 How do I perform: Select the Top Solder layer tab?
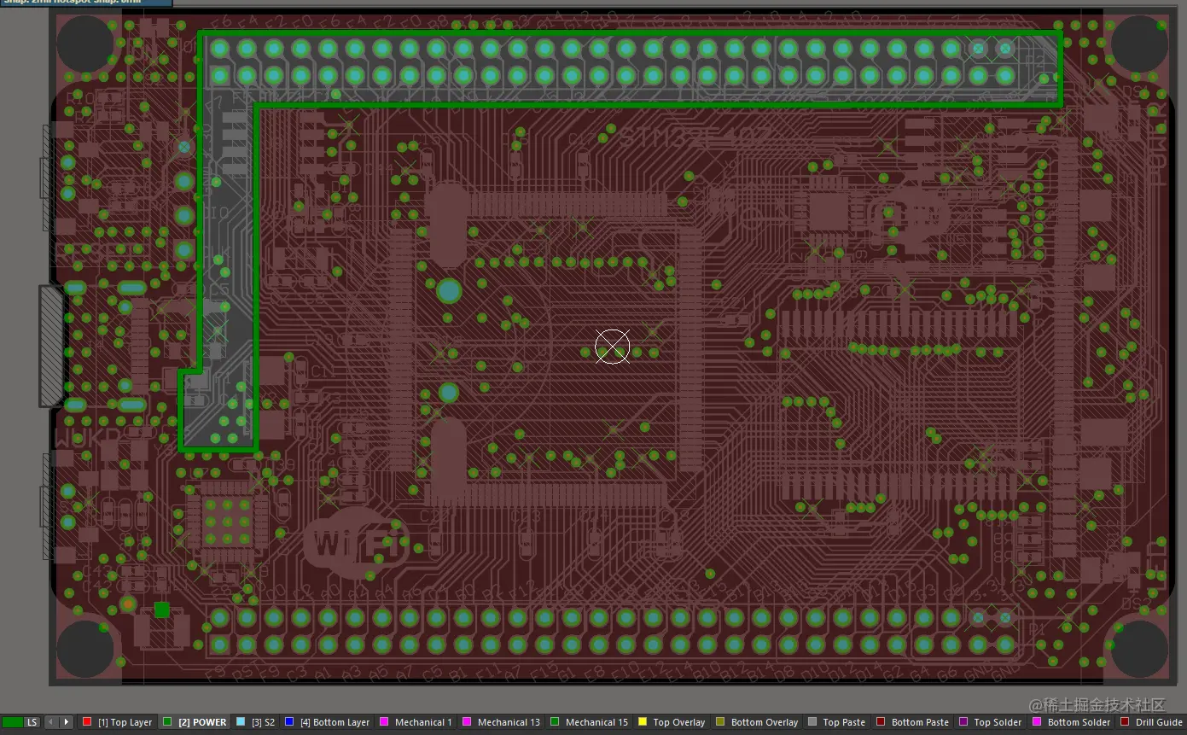tap(990, 722)
